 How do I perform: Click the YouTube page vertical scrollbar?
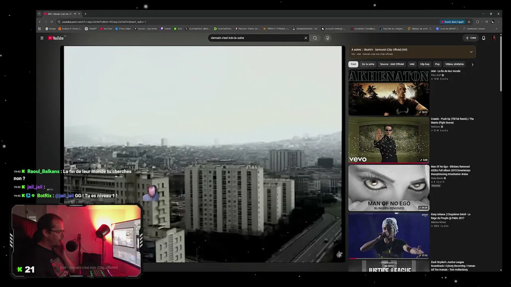(501, 64)
